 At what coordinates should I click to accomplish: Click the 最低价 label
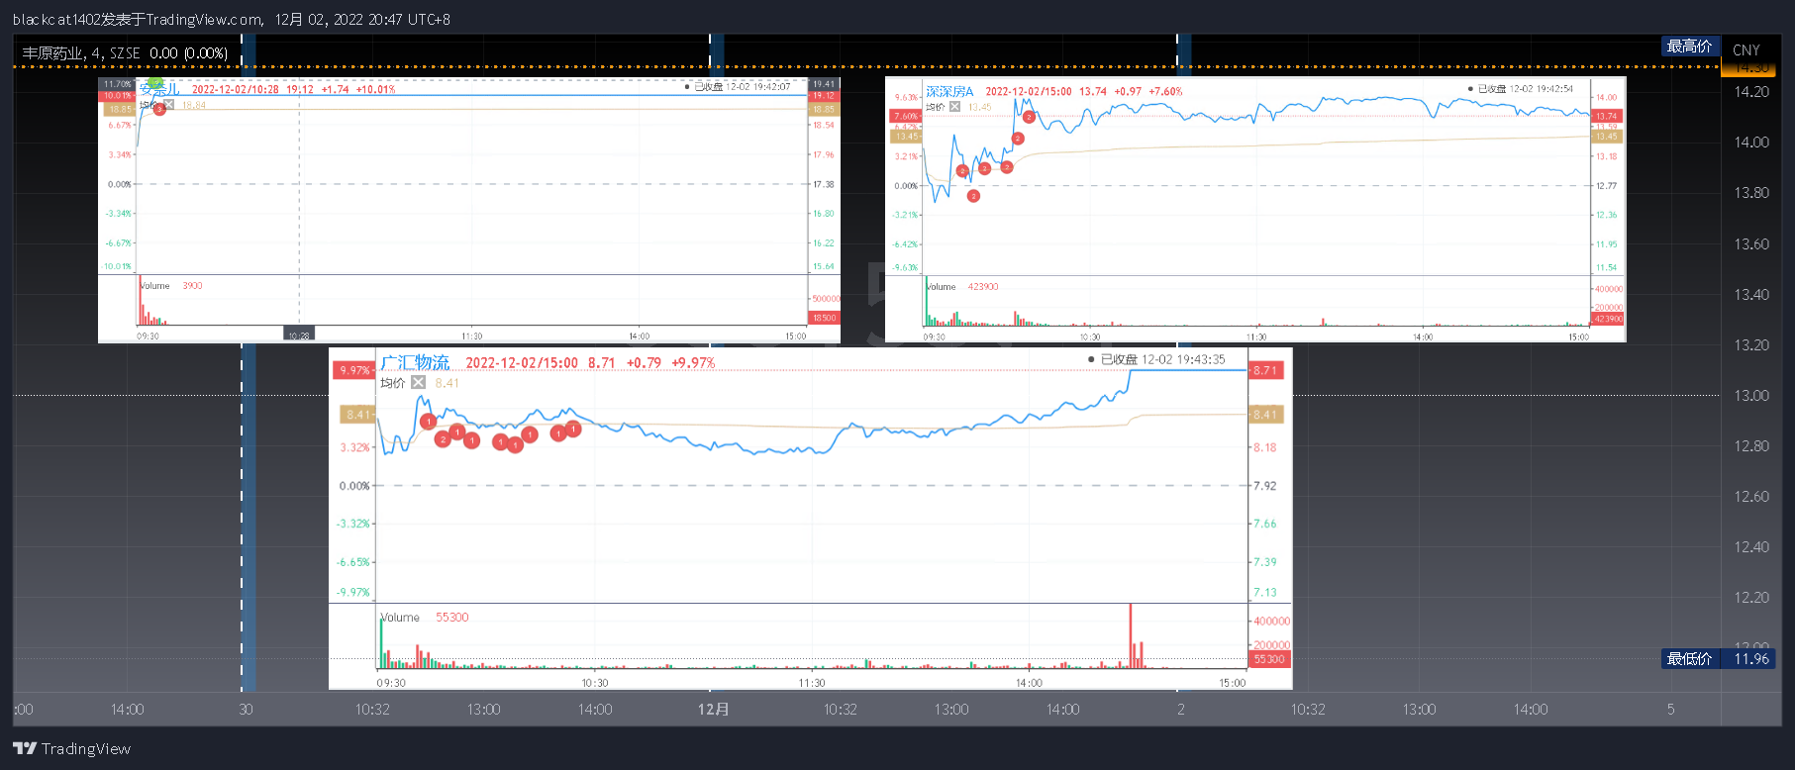1690,659
